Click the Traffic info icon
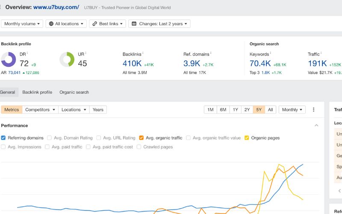Image resolution: width=342 pixels, height=214 pixels. [x=321, y=53]
